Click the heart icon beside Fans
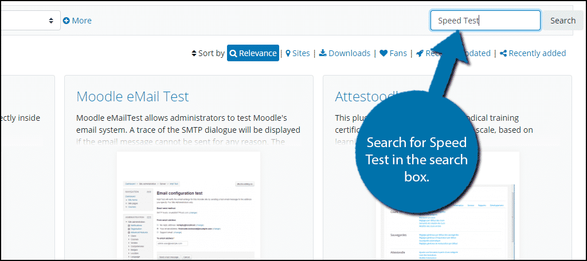The image size is (587, 261). click(x=383, y=53)
